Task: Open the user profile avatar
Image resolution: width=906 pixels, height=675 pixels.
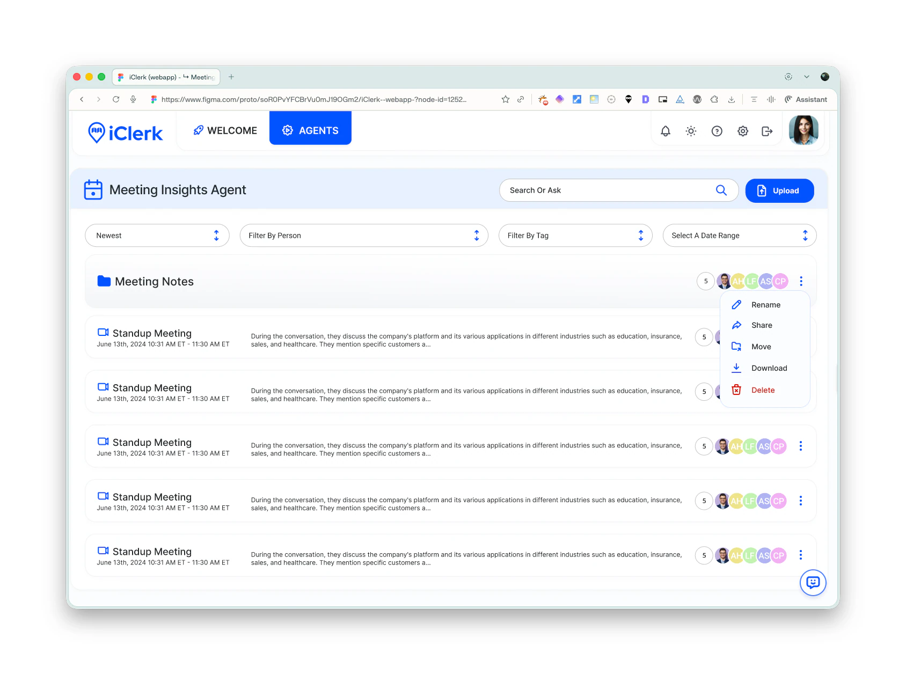Action: [803, 130]
